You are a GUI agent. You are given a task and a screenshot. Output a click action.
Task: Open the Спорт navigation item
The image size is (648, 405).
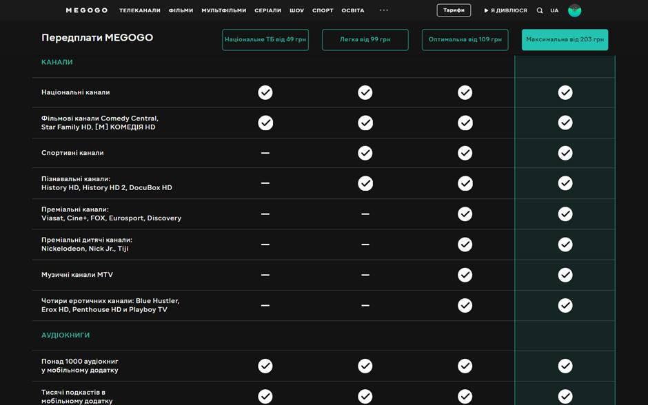323,10
